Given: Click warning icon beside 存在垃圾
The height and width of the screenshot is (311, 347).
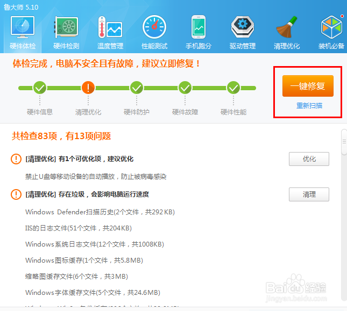Looking at the screenshot, I should point(16,194).
